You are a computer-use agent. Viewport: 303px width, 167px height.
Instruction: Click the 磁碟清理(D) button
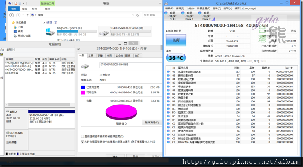tap(152, 122)
